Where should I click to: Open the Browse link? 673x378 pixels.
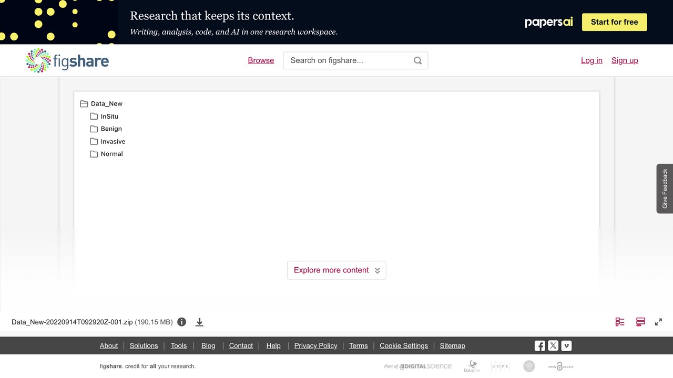click(261, 60)
